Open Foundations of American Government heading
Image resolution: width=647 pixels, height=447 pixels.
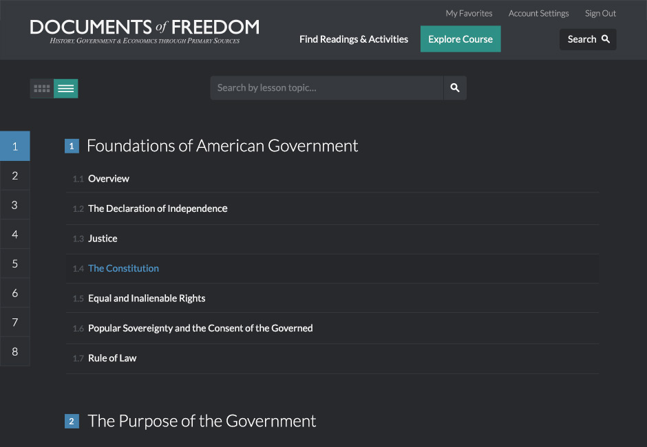222,146
